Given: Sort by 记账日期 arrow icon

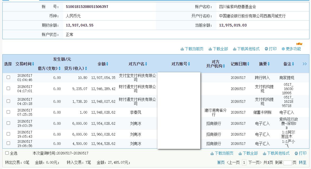Looking at the screenshot, I should 248,64.
